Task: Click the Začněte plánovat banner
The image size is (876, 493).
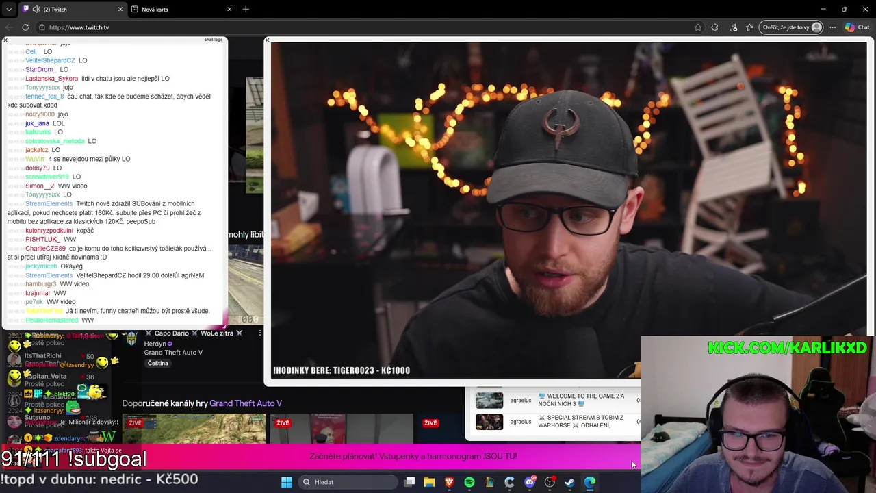Action: click(413, 456)
